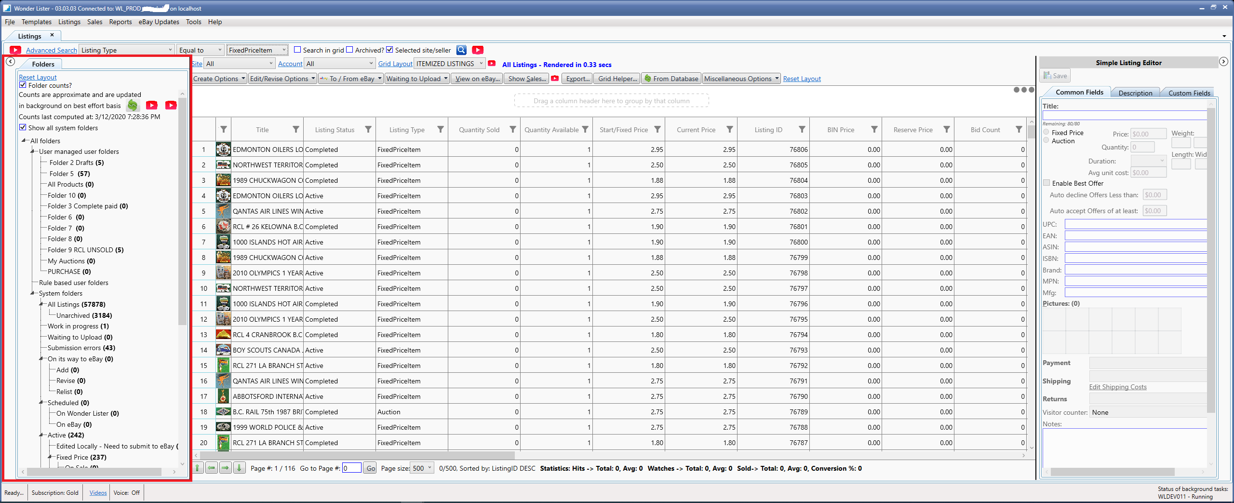Viewport: 1234px width, 503px height.
Task: Open the Listing Status column filter icon
Action: point(368,129)
